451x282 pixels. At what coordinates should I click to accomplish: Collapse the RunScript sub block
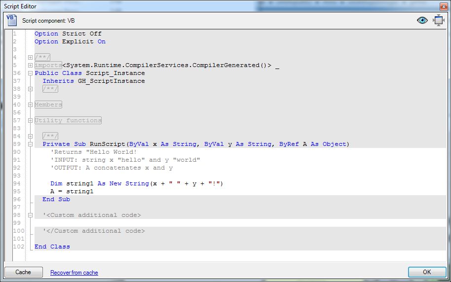tap(30, 144)
